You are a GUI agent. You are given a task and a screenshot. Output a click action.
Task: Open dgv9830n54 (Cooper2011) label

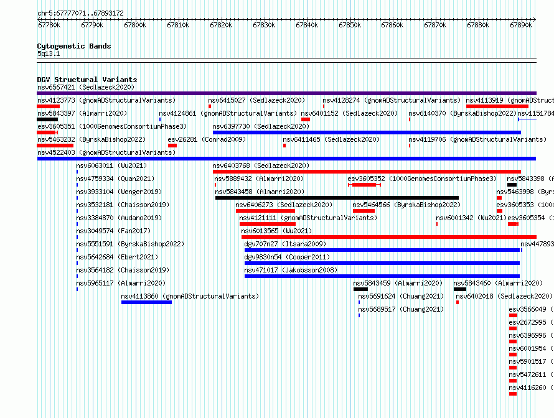[x=287, y=257]
